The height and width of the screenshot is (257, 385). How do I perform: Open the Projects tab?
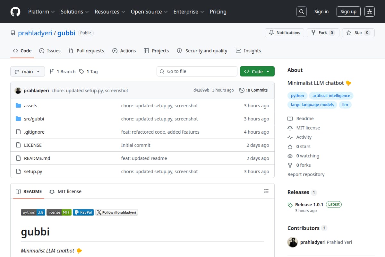[x=156, y=51]
